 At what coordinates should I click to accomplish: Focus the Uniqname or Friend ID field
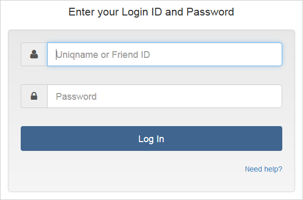tap(165, 54)
